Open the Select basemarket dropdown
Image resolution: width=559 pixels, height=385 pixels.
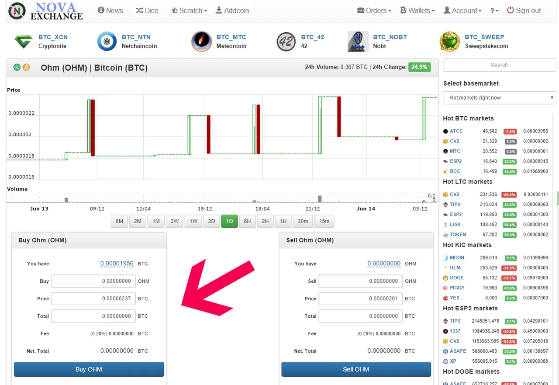[x=500, y=97]
